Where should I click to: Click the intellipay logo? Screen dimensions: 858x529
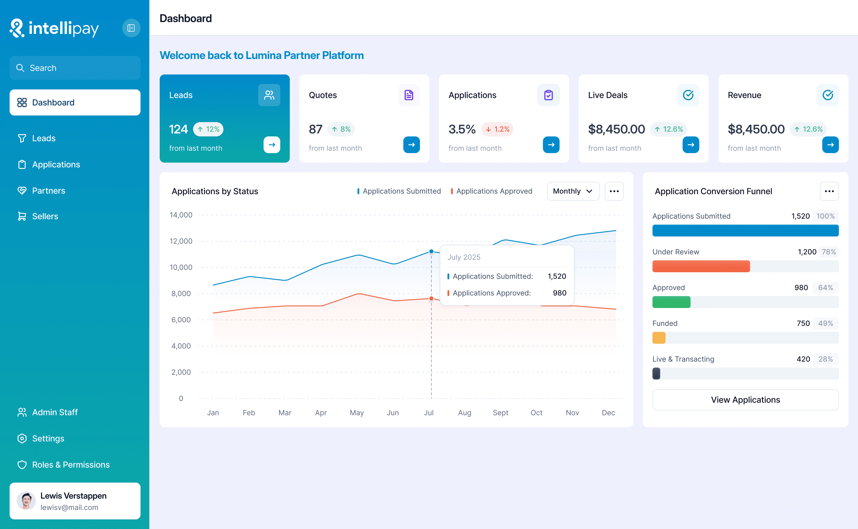pos(54,28)
